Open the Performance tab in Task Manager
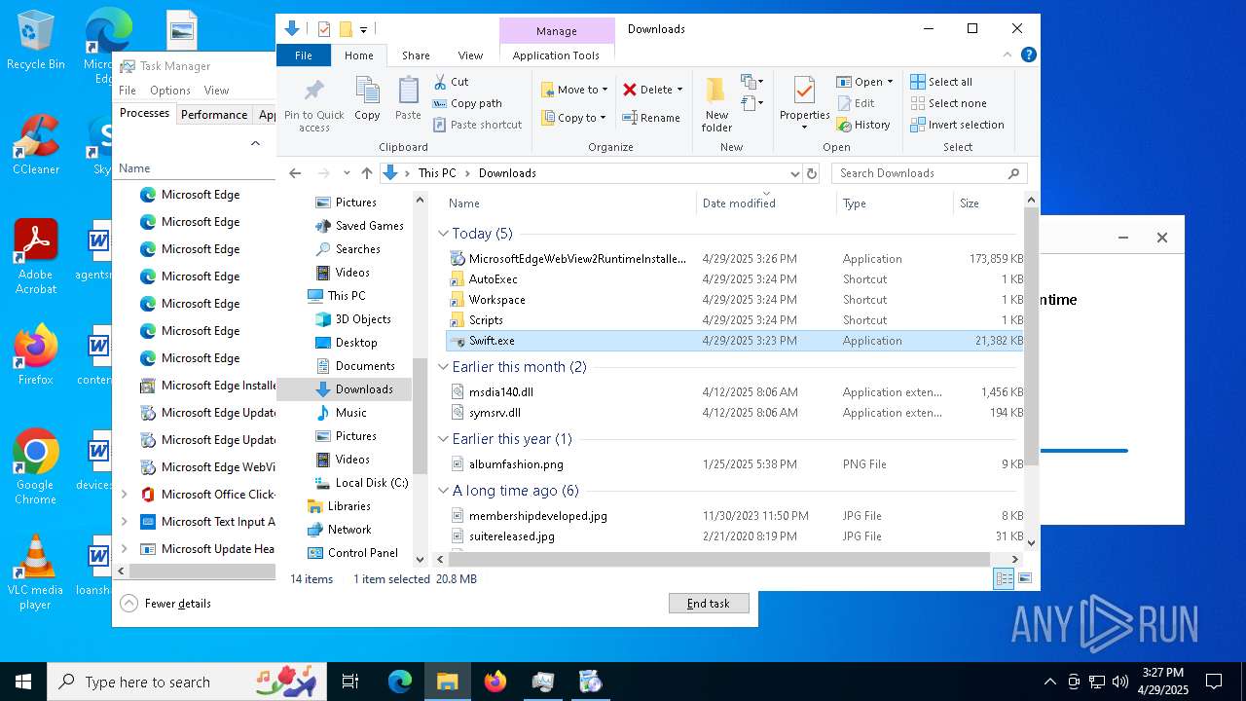Image resolution: width=1246 pixels, height=701 pixels. pyautogui.click(x=214, y=115)
